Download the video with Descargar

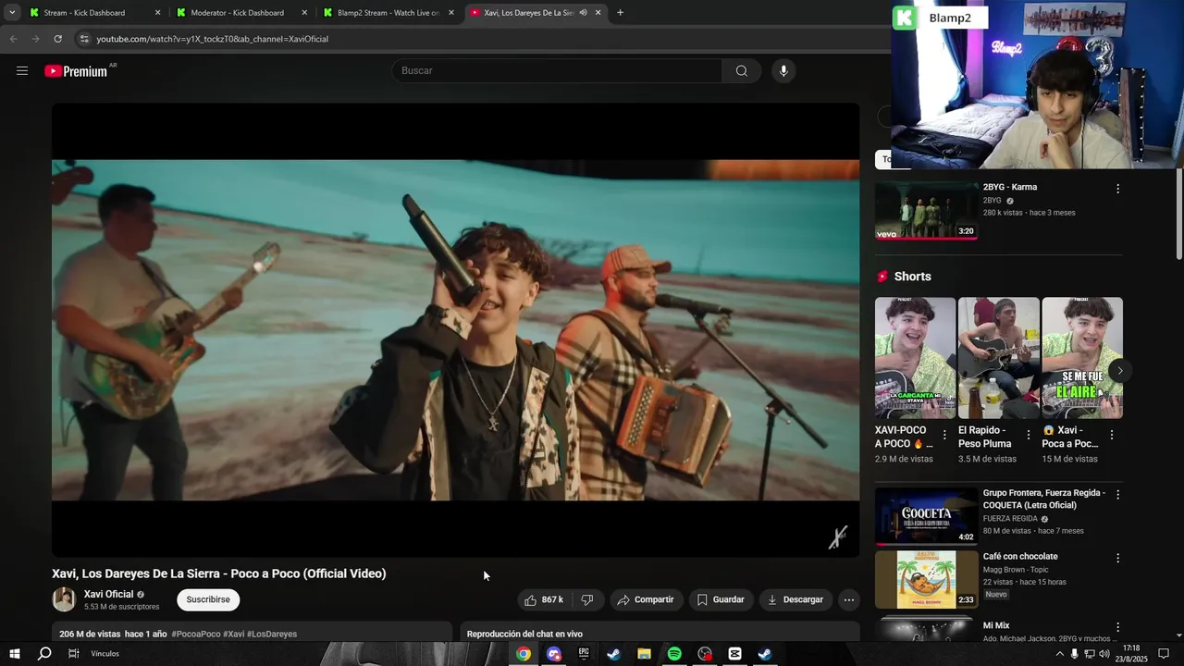[795, 599]
